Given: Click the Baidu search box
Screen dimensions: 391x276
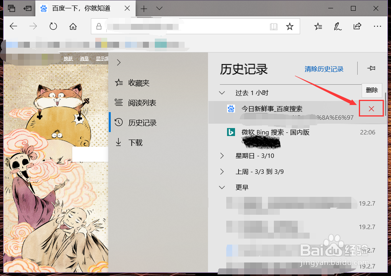Looking at the screenshot, I should click(x=90, y=154).
